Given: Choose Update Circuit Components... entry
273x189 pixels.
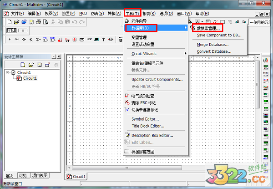Looking at the screenshot, I should (x=156, y=79).
